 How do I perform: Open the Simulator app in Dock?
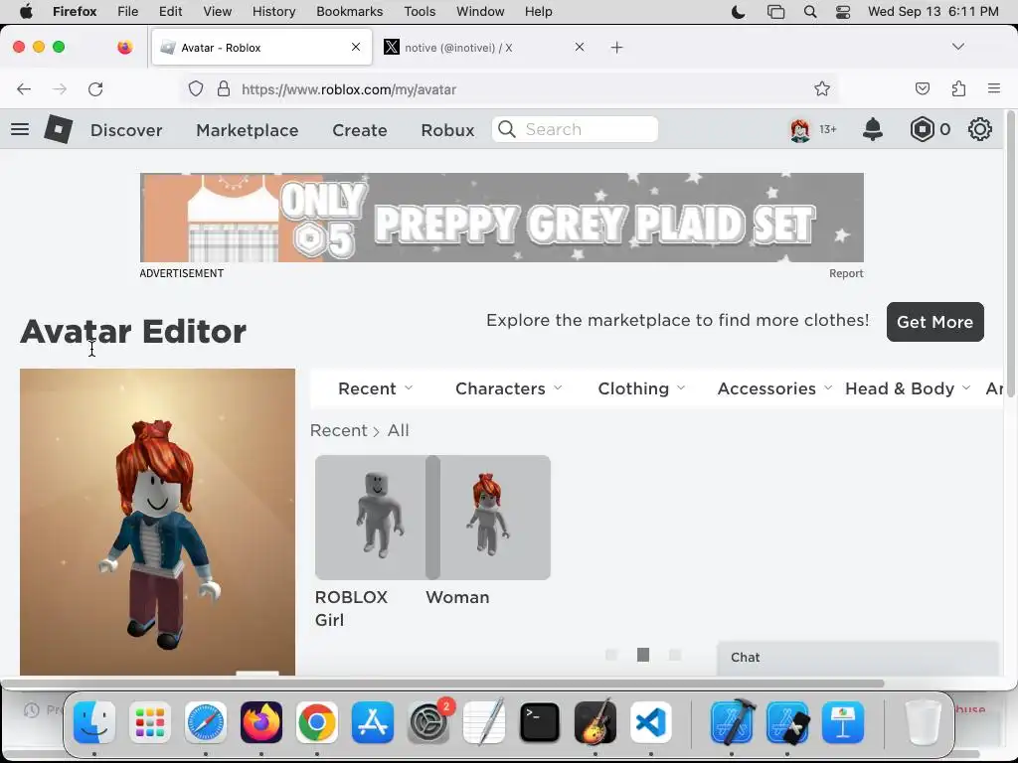click(787, 722)
